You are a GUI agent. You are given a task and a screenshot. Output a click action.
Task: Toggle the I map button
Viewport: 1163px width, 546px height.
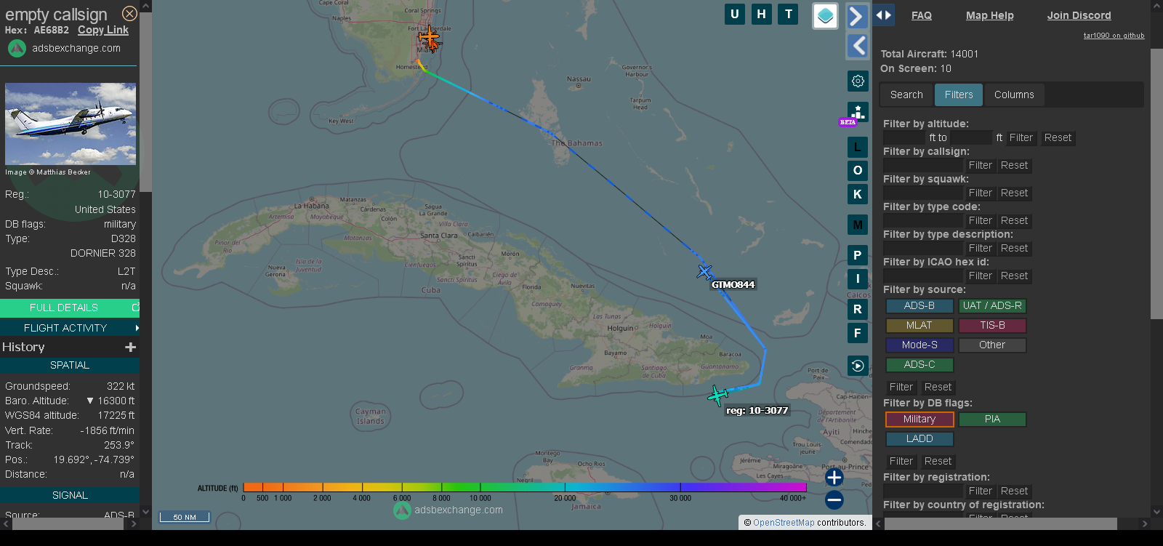click(858, 278)
